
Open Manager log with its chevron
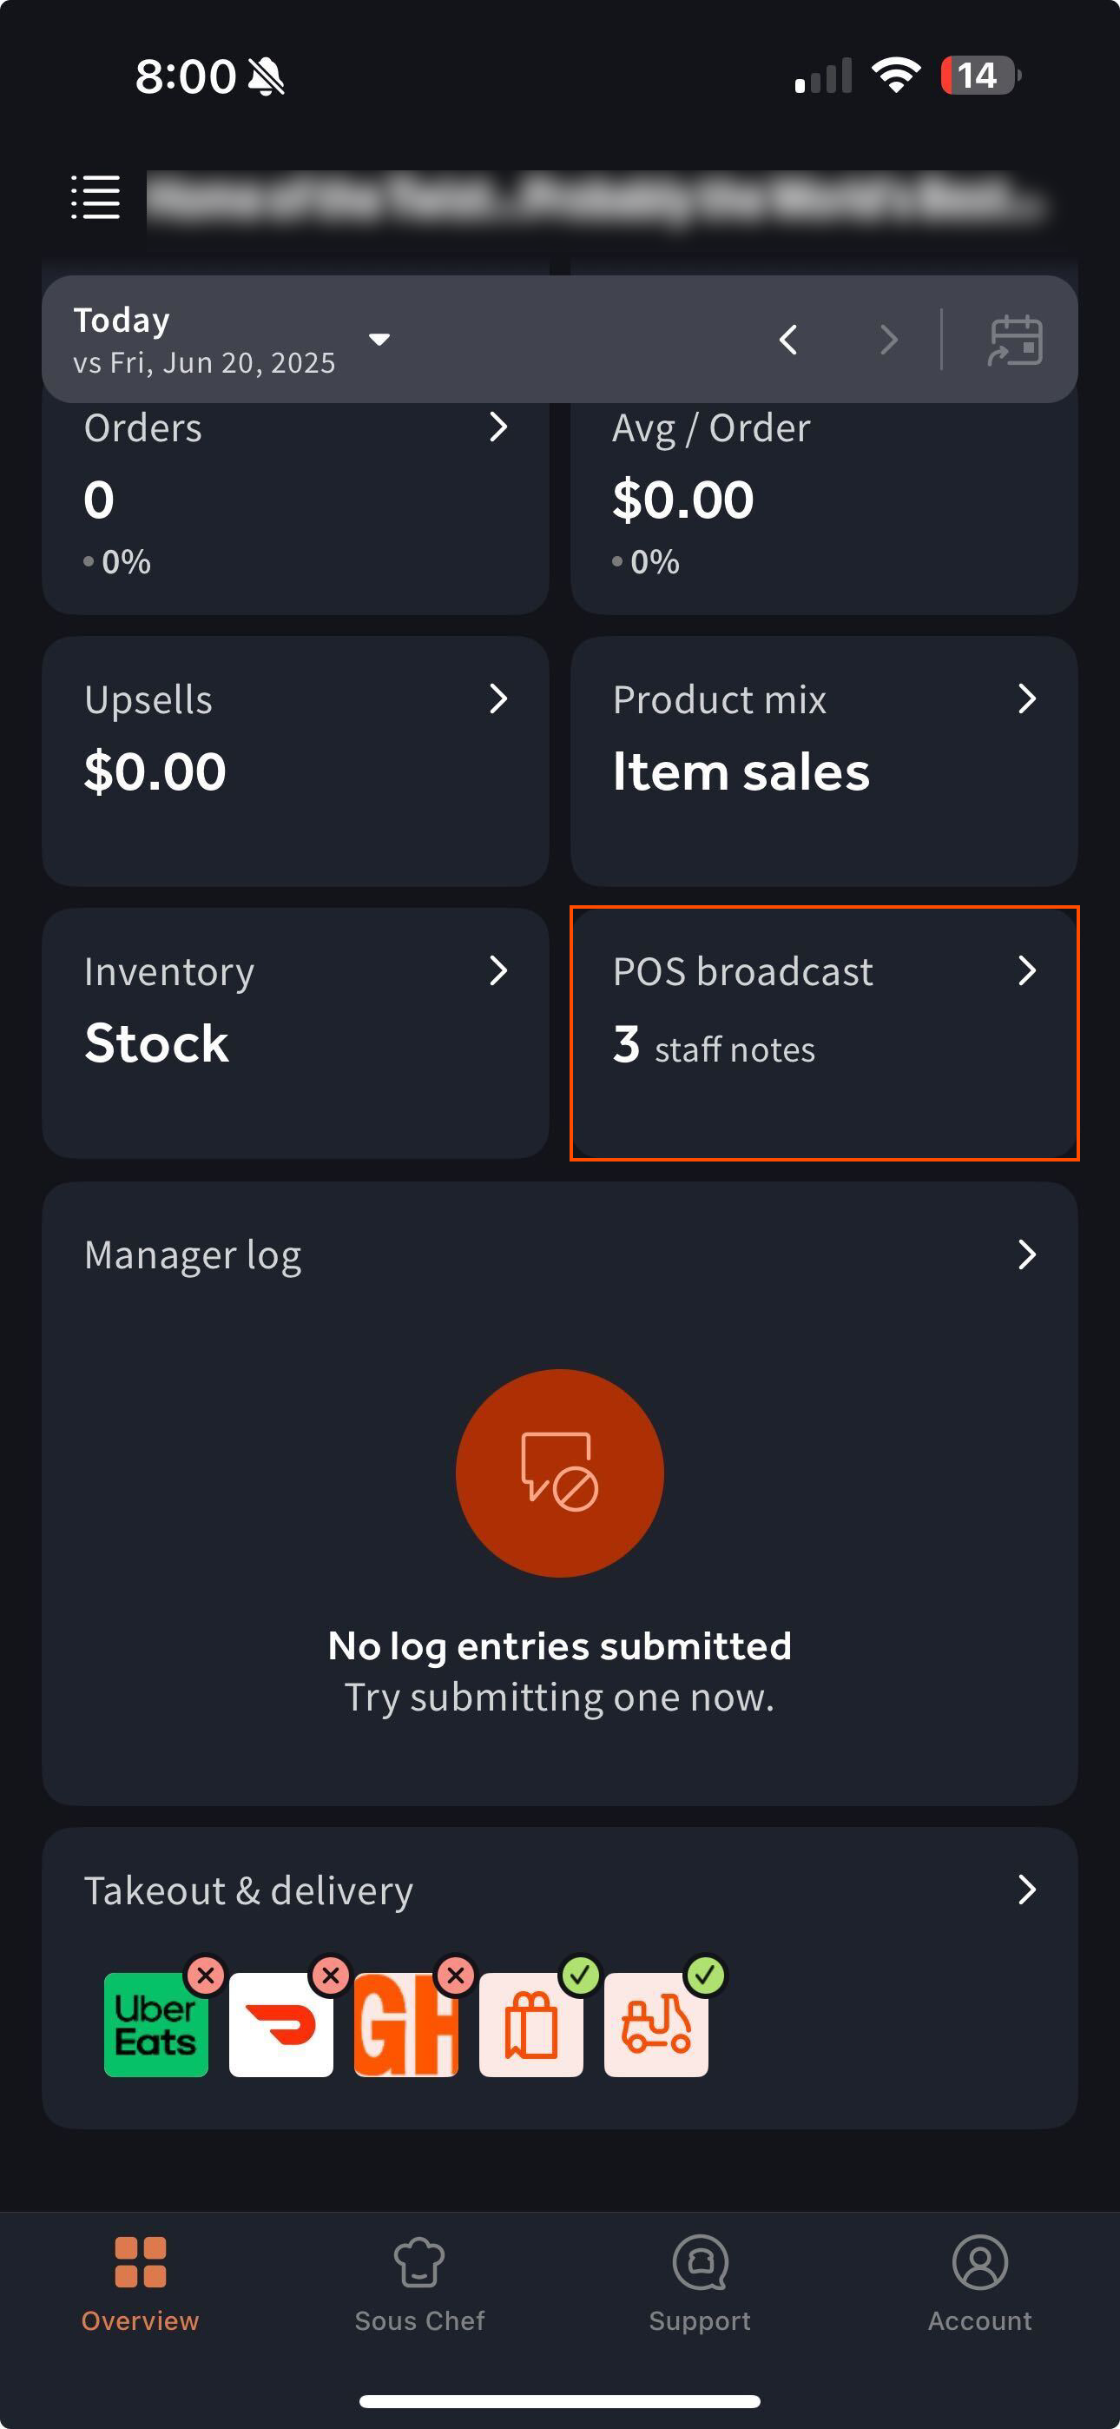click(x=1028, y=1254)
